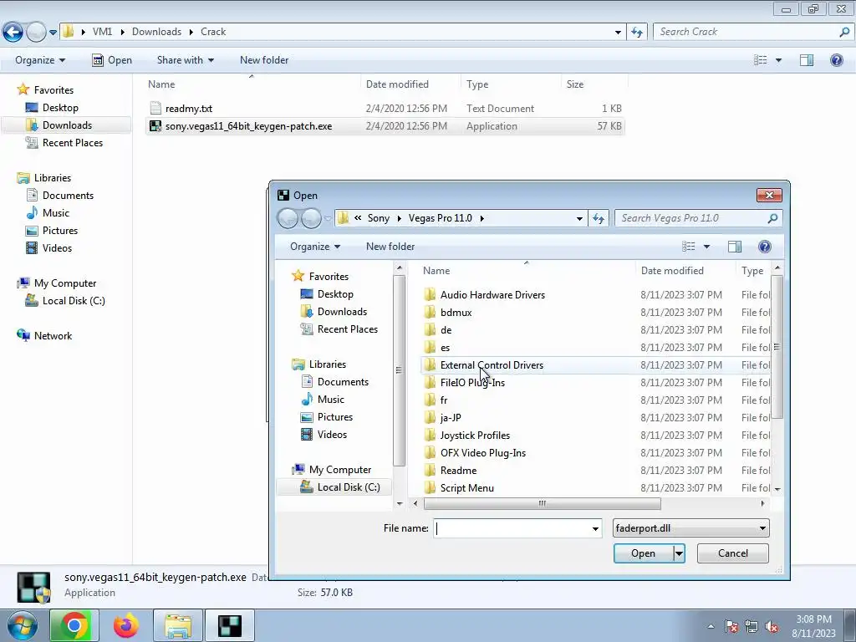Click the change view icon in the Explorer toolbar
The width and height of the screenshot is (856, 642).
(761, 60)
